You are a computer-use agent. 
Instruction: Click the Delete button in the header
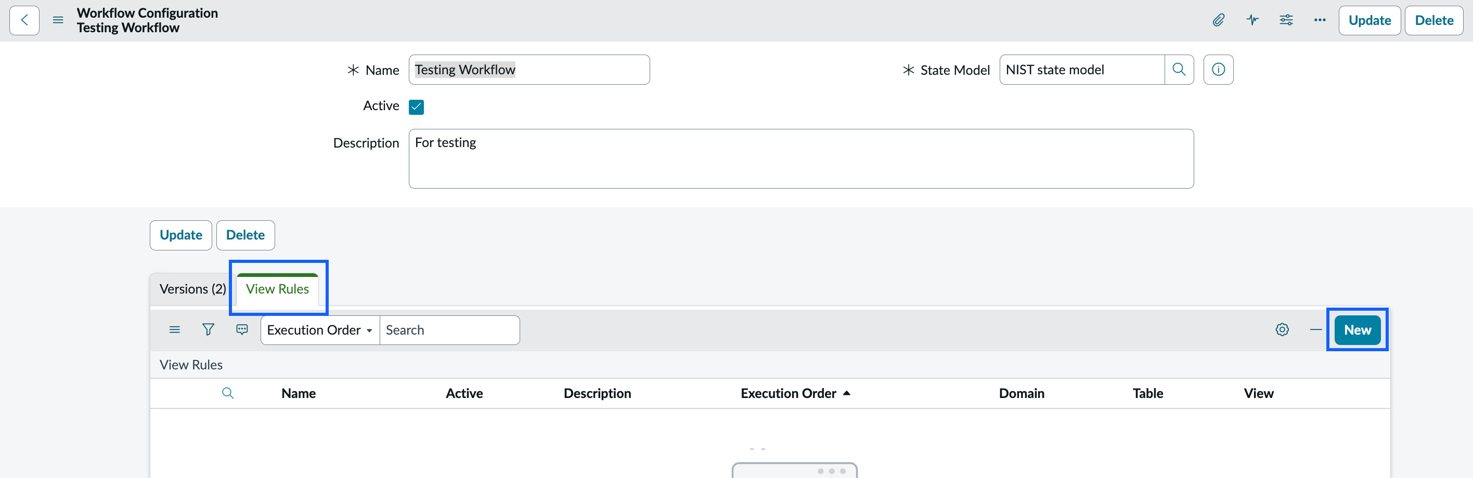tap(1433, 21)
